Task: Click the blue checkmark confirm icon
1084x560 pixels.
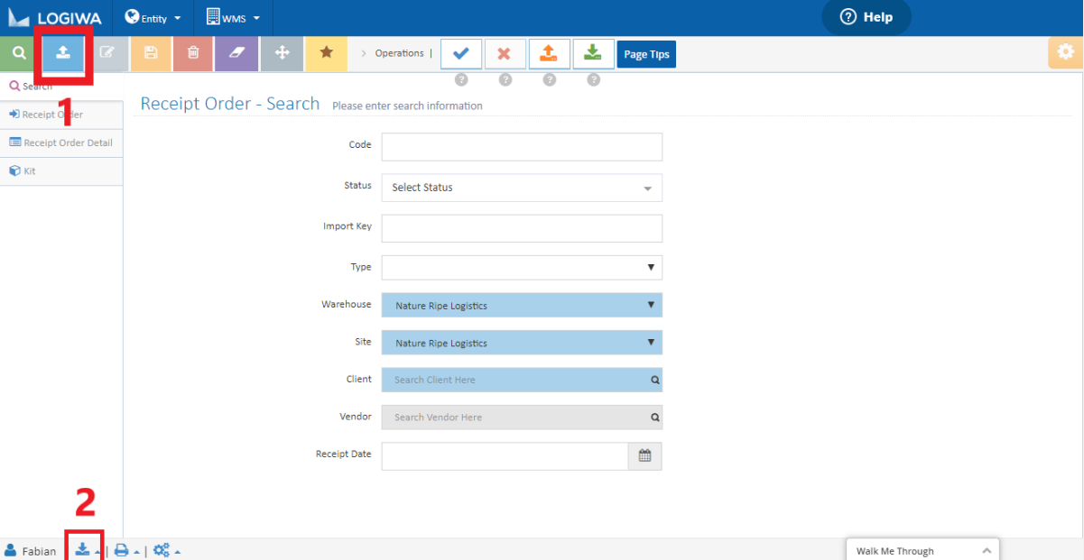Action: pos(461,53)
